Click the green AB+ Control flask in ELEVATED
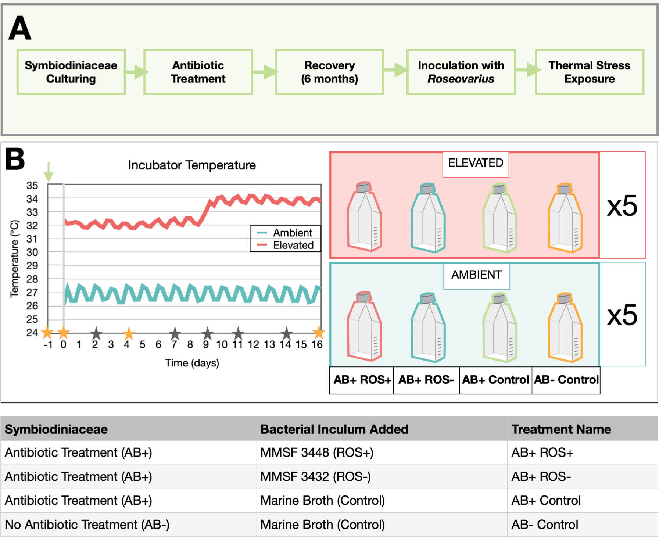This screenshot has width=659, height=537. click(500, 218)
